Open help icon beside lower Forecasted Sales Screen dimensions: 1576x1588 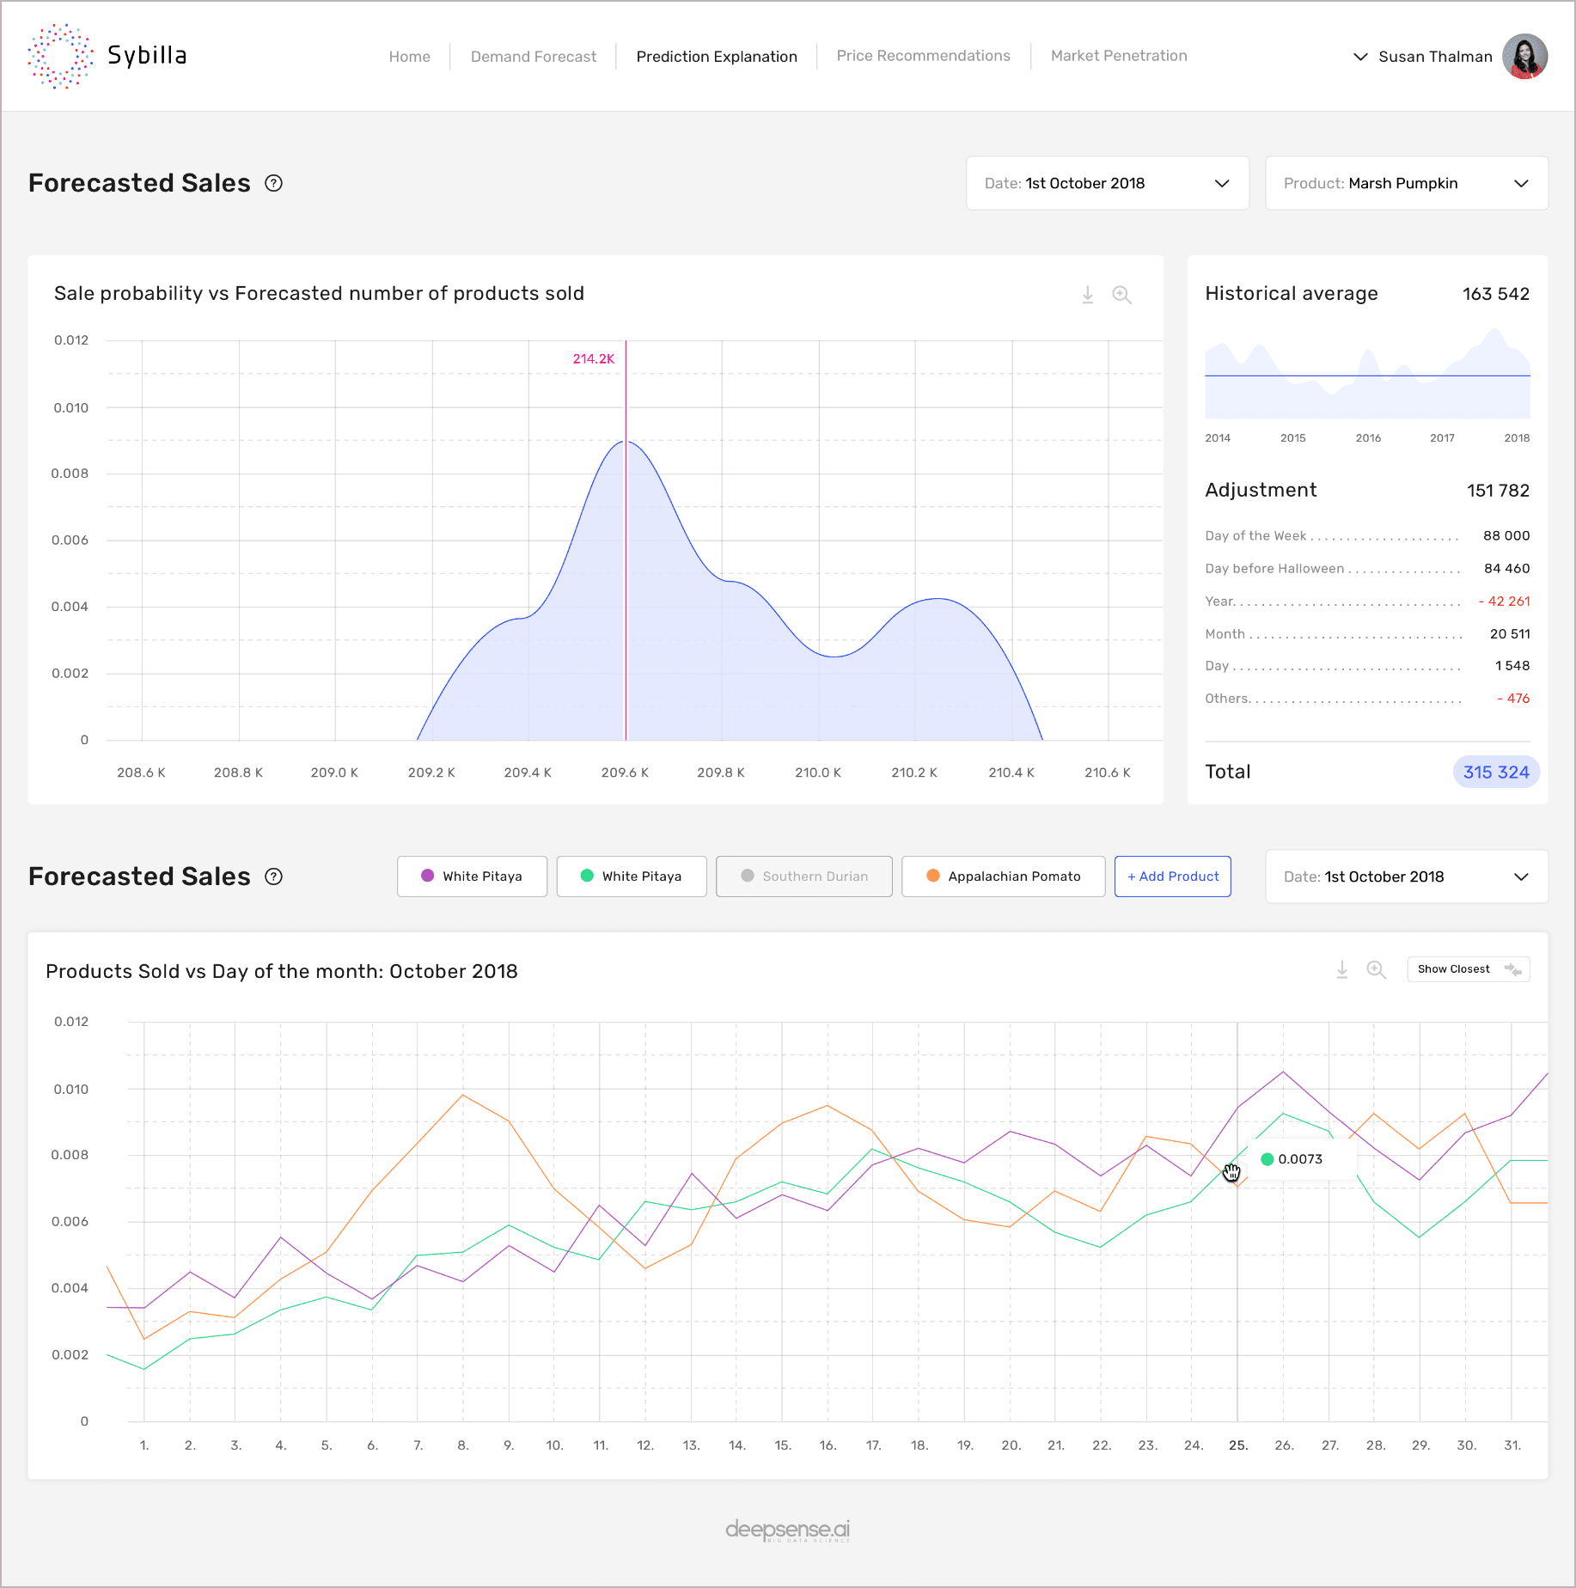[x=273, y=876]
